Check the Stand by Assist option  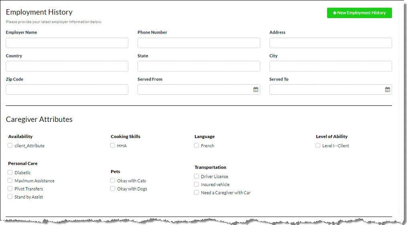pyautogui.click(x=10, y=197)
